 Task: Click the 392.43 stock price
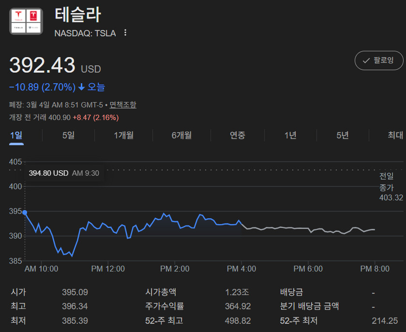[43, 65]
